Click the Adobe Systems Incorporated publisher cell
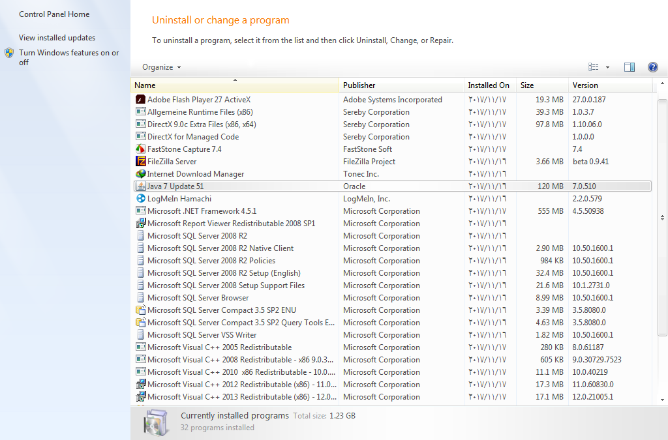This screenshot has width=668, height=440. tap(392, 100)
